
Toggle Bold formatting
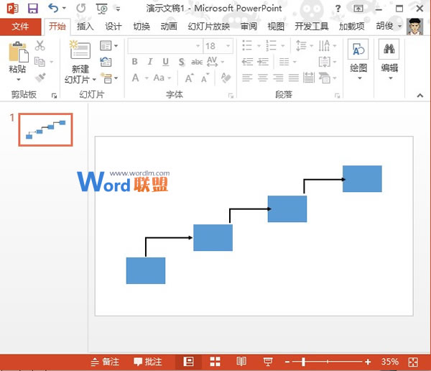[135, 62]
